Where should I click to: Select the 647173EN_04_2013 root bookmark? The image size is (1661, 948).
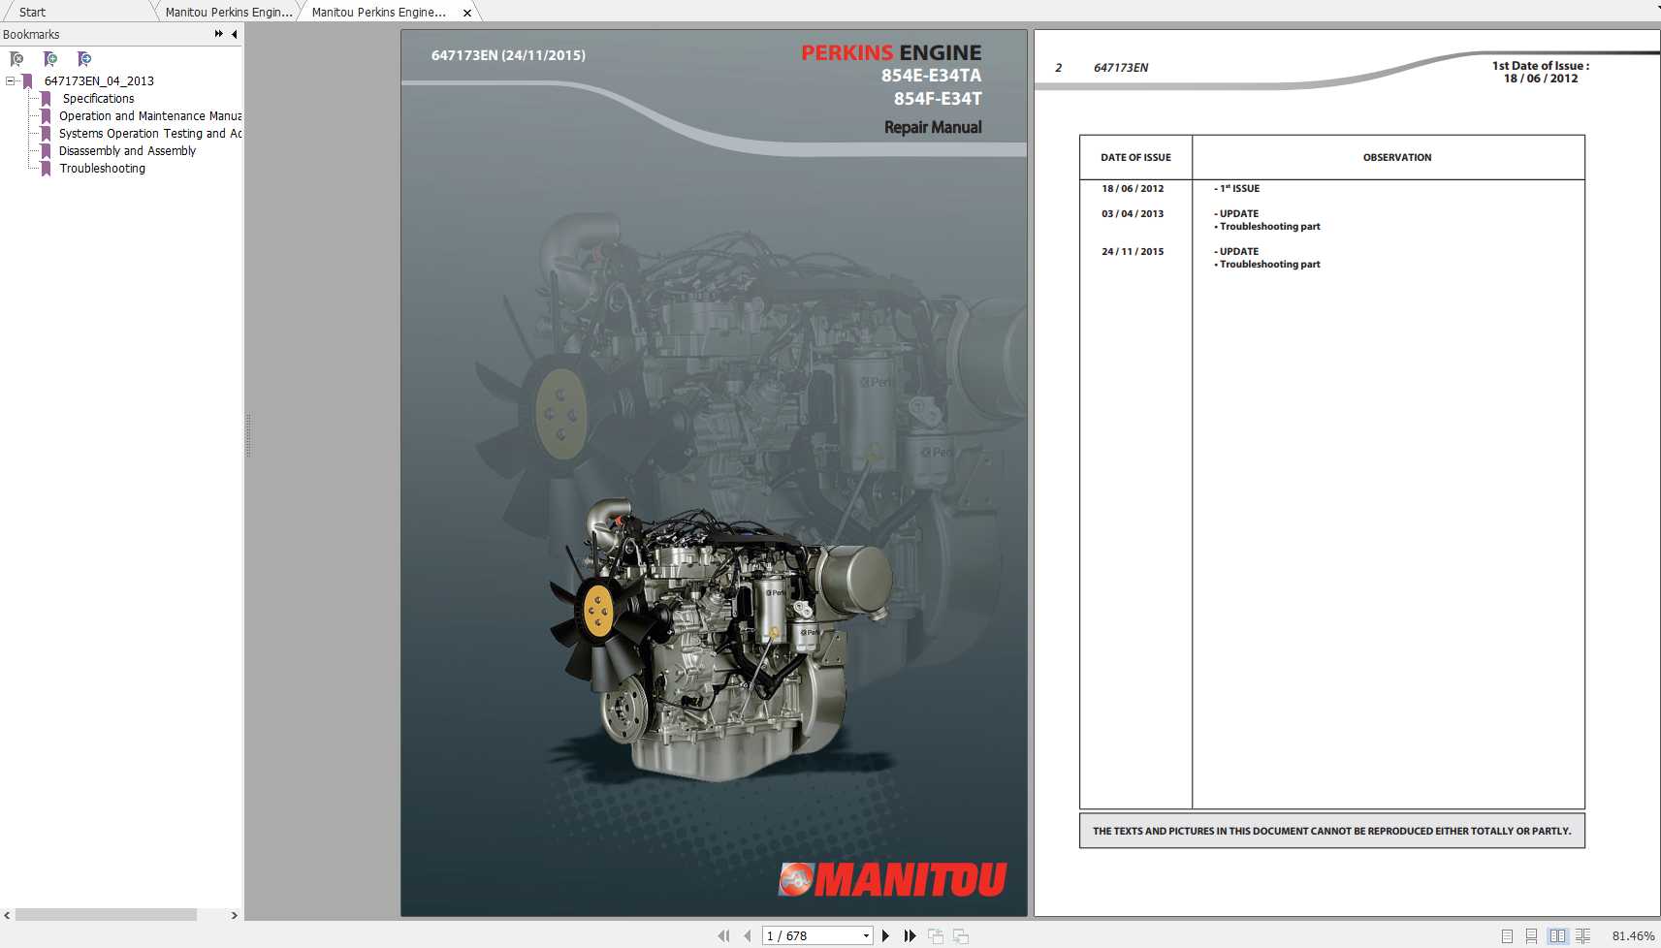point(99,81)
